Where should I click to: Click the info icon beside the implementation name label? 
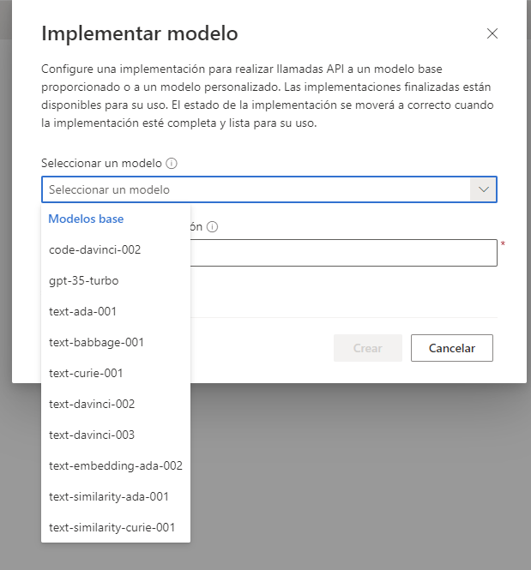tap(212, 227)
